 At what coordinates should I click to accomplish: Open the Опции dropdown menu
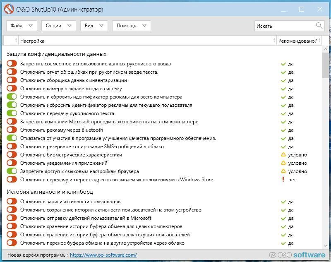click(x=58, y=26)
